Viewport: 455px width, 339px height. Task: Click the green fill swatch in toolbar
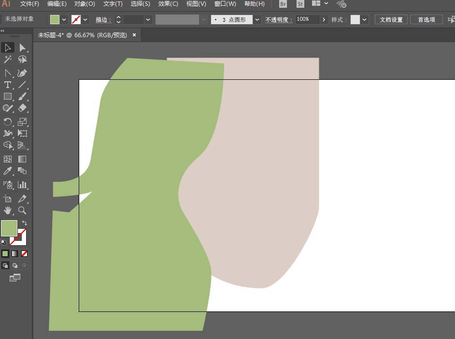tap(9, 228)
